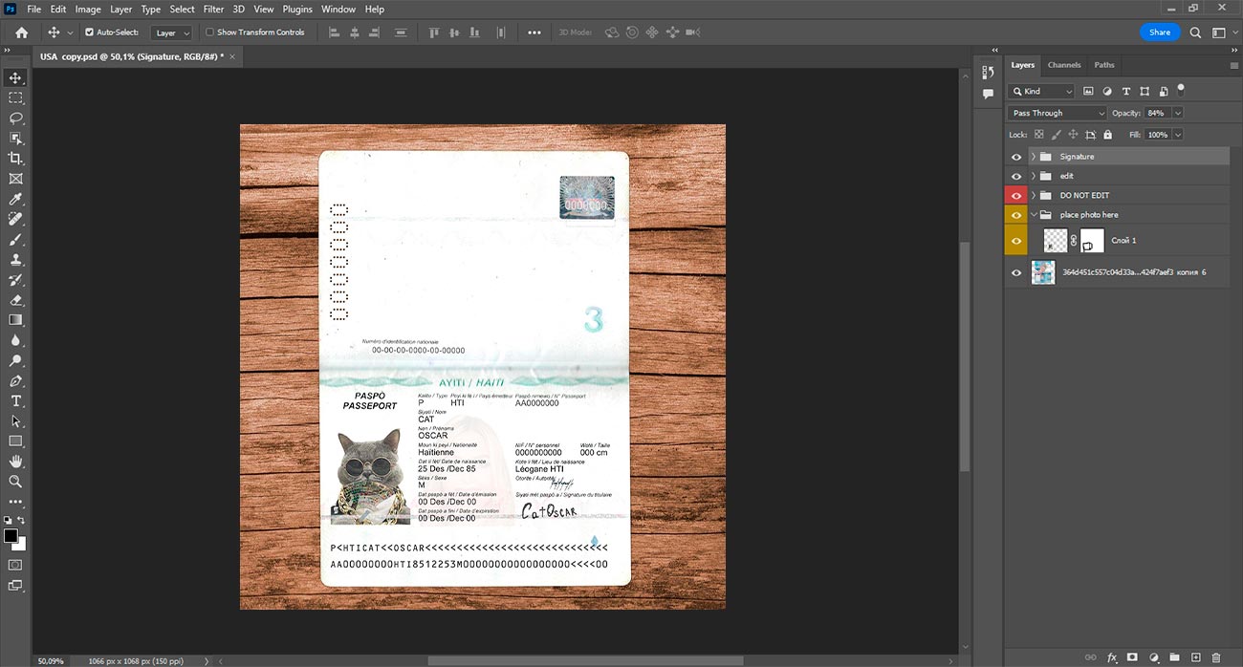Select the History Brush tool
The width and height of the screenshot is (1243, 667).
(15, 280)
